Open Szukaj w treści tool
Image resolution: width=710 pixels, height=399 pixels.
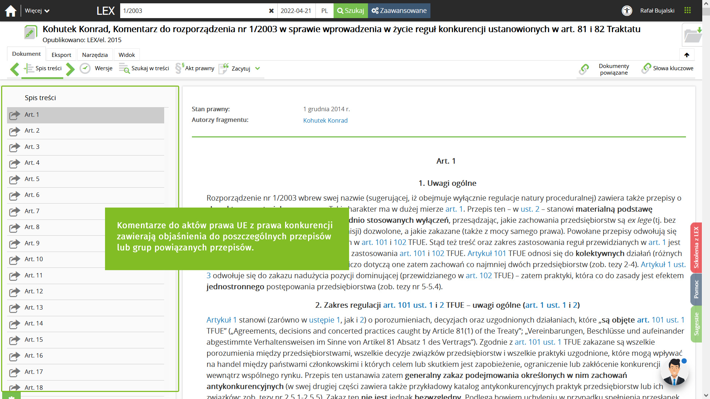[x=144, y=68]
